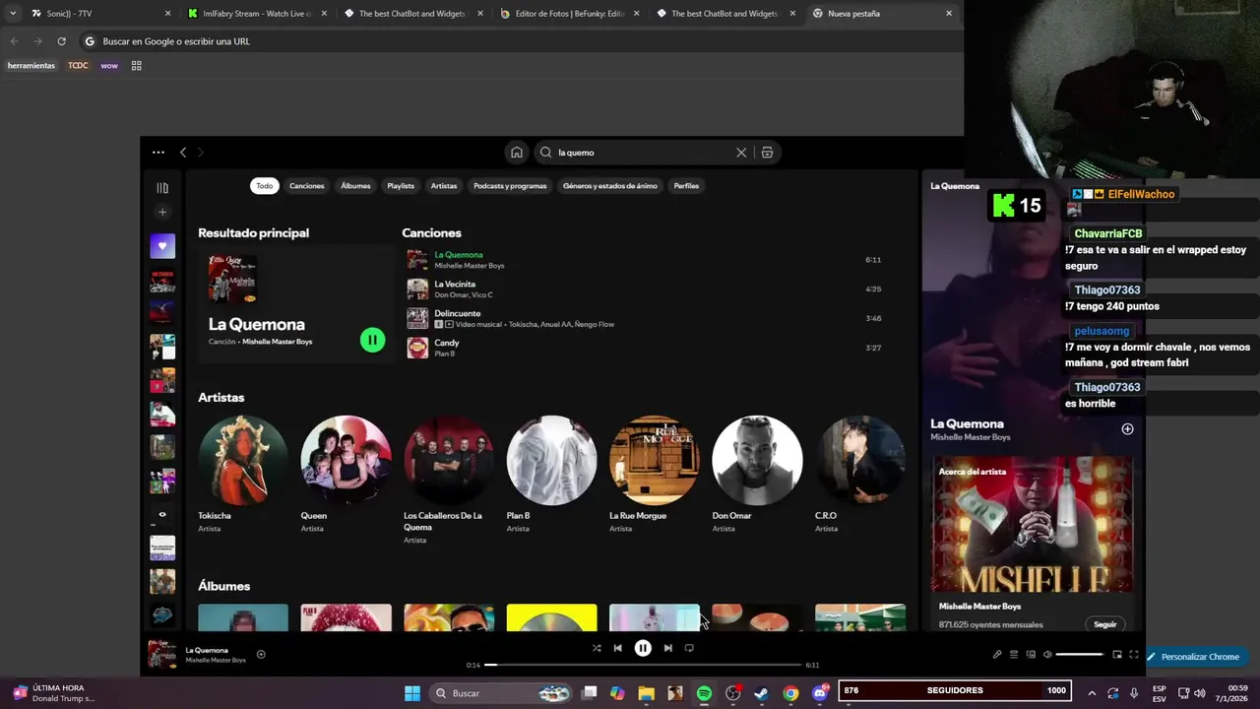The height and width of the screenshot is (709, 1260).
Task: Filter results by Playlists
Action: point(401,186)
